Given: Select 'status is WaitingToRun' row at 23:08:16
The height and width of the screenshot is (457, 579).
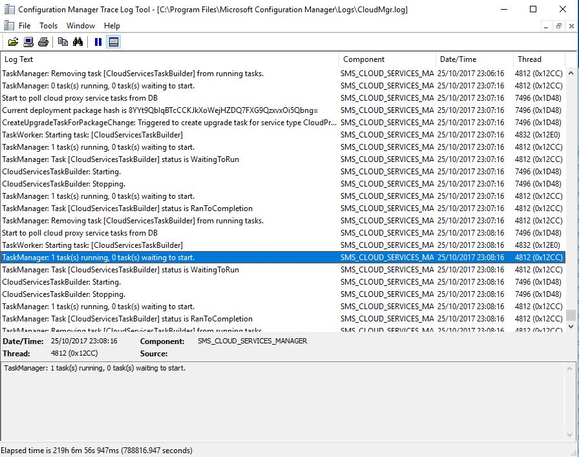Looking at the screenshot, I should coord(283,270).
